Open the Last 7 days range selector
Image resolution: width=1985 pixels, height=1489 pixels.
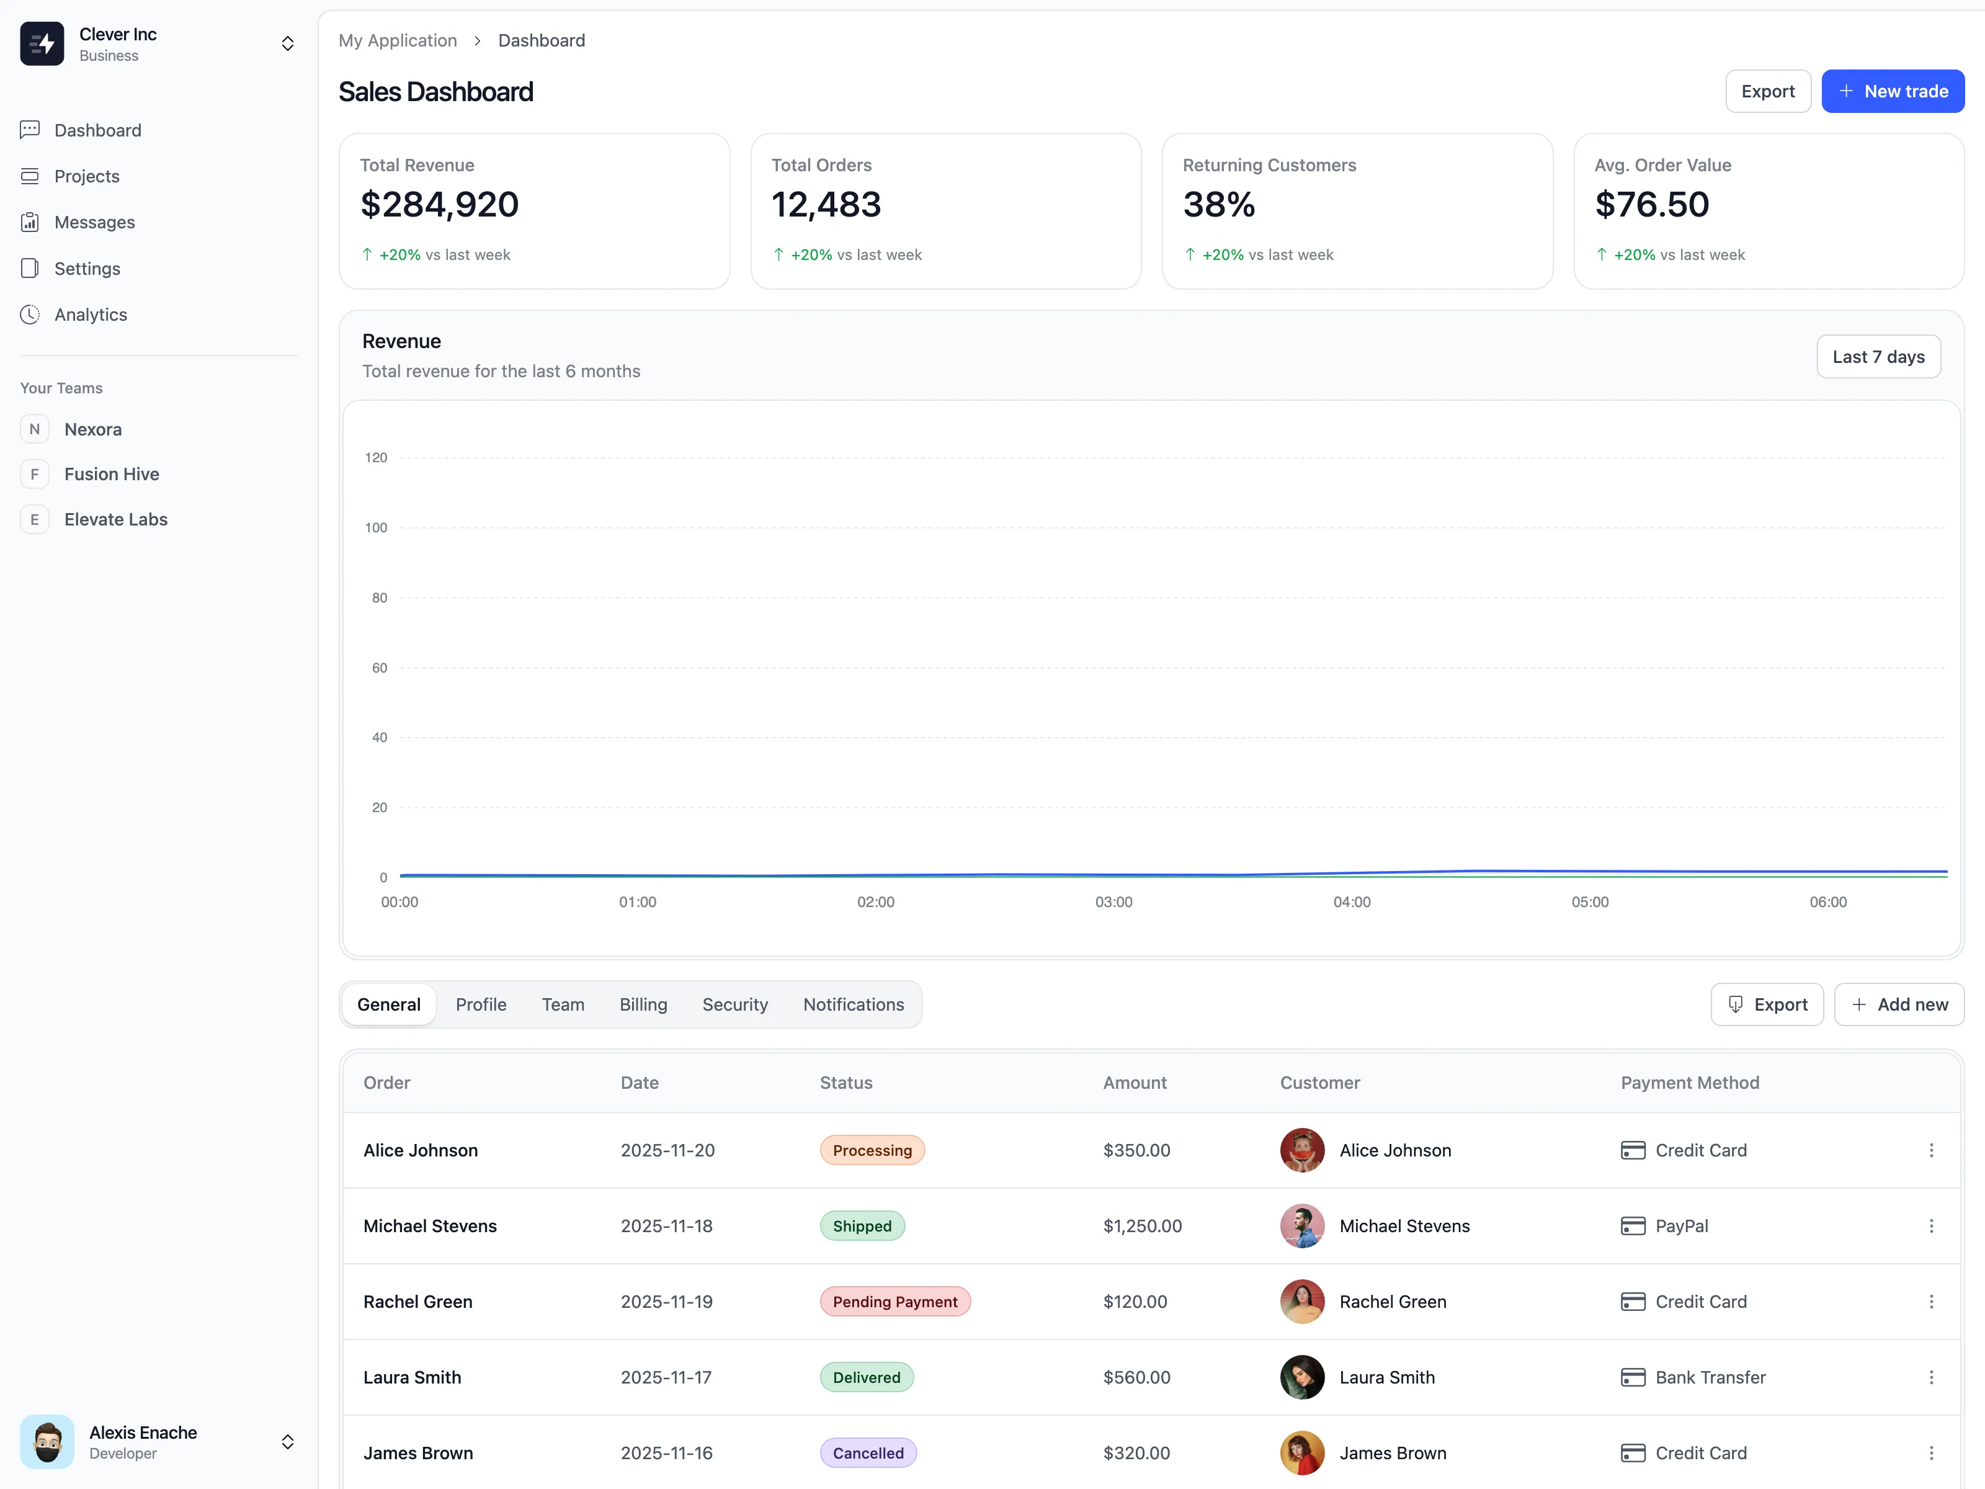[1878, 357]
